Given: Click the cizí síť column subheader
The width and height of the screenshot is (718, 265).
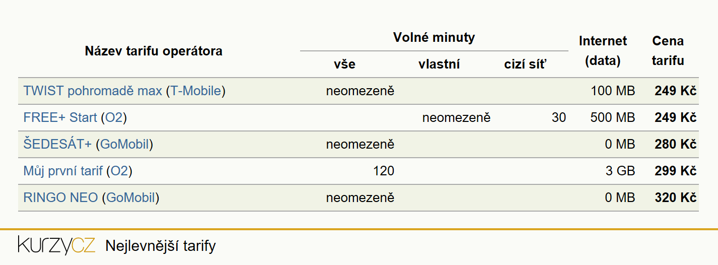Looking at the screenshot, I should (526, 64).
